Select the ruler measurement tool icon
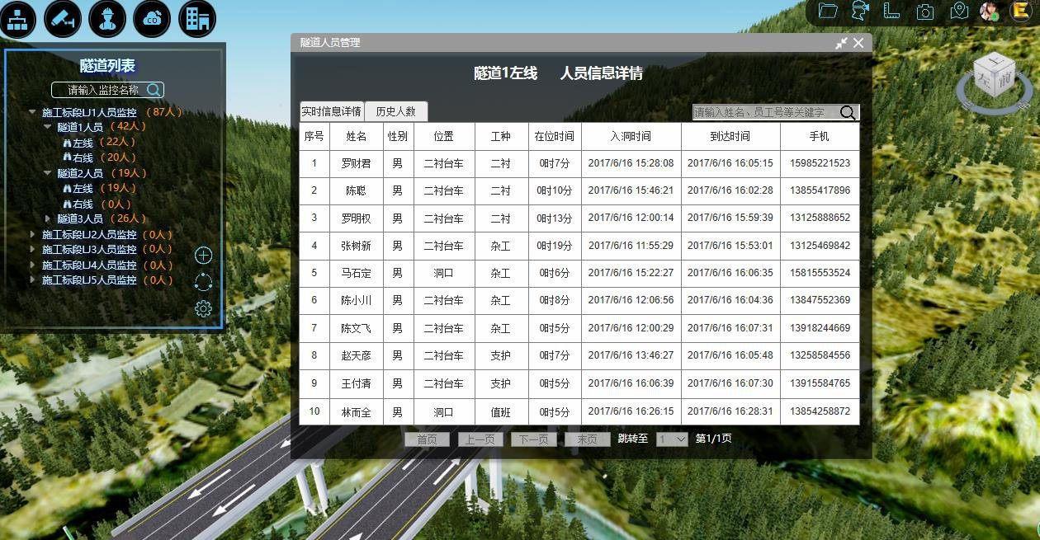 pos(891,11)
